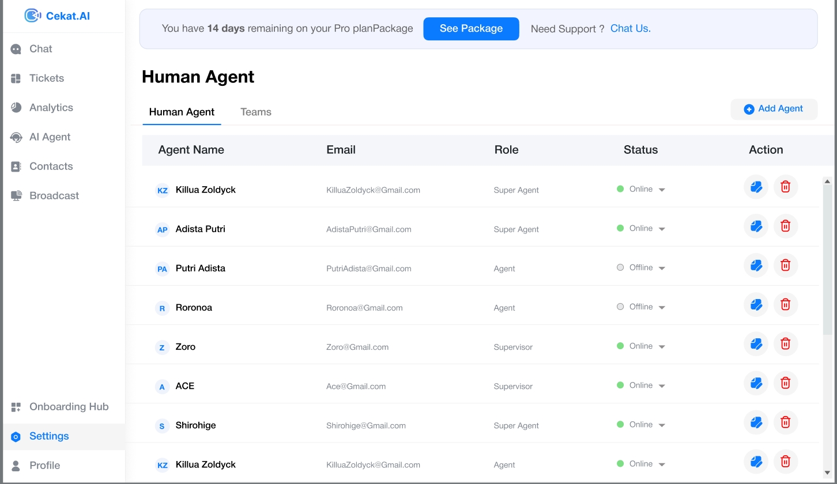This screenshot has width=837, height=484.
Task: Expand the status dropdown for Putri Adista
Action: (662, 269)
